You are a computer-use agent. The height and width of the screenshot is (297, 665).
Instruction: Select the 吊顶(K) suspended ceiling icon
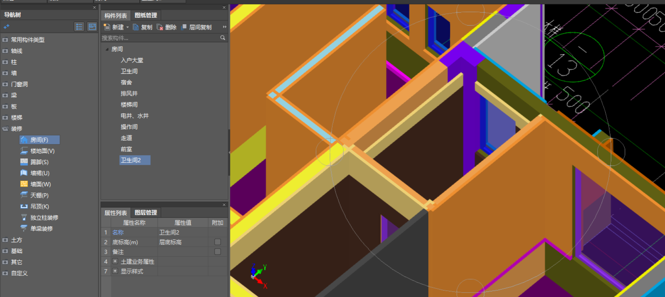click(x=24, y=207)
